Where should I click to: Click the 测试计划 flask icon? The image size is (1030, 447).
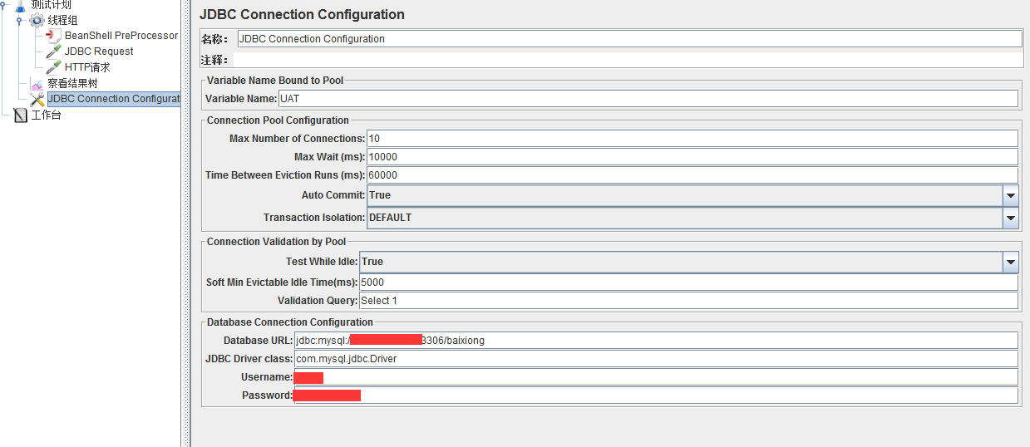[21, 5]
